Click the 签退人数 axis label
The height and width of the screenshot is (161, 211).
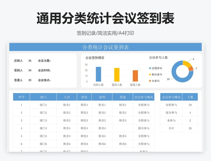[135, 85]
